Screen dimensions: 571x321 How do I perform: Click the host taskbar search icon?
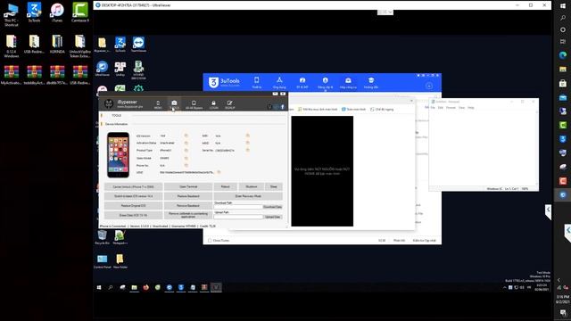coord(563,18)
